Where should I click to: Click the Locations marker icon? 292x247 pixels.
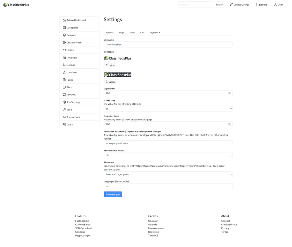click(x=64, y=72)
